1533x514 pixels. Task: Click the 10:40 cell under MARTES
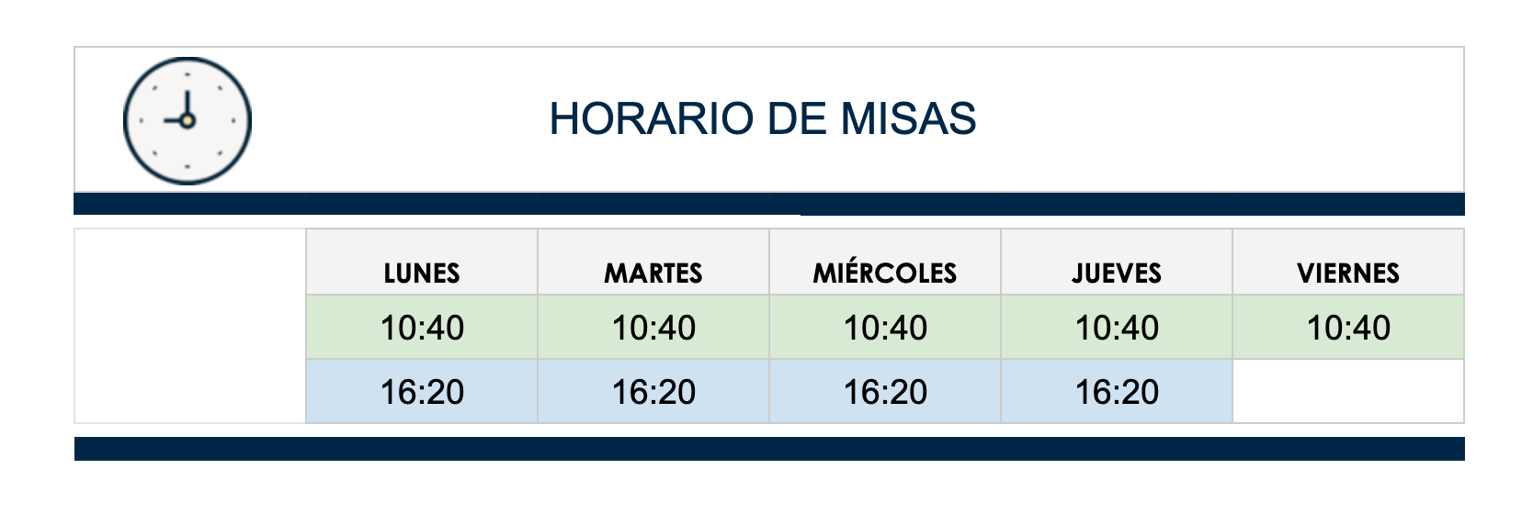[x=653, y=327]
